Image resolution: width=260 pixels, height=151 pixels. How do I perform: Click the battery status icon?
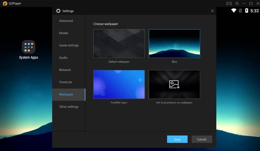247,11
